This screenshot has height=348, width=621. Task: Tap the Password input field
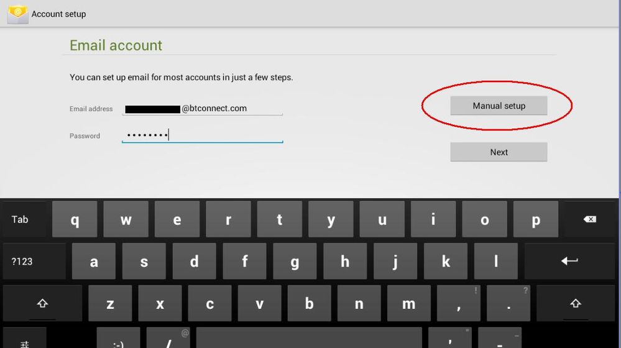click(202, 135)
